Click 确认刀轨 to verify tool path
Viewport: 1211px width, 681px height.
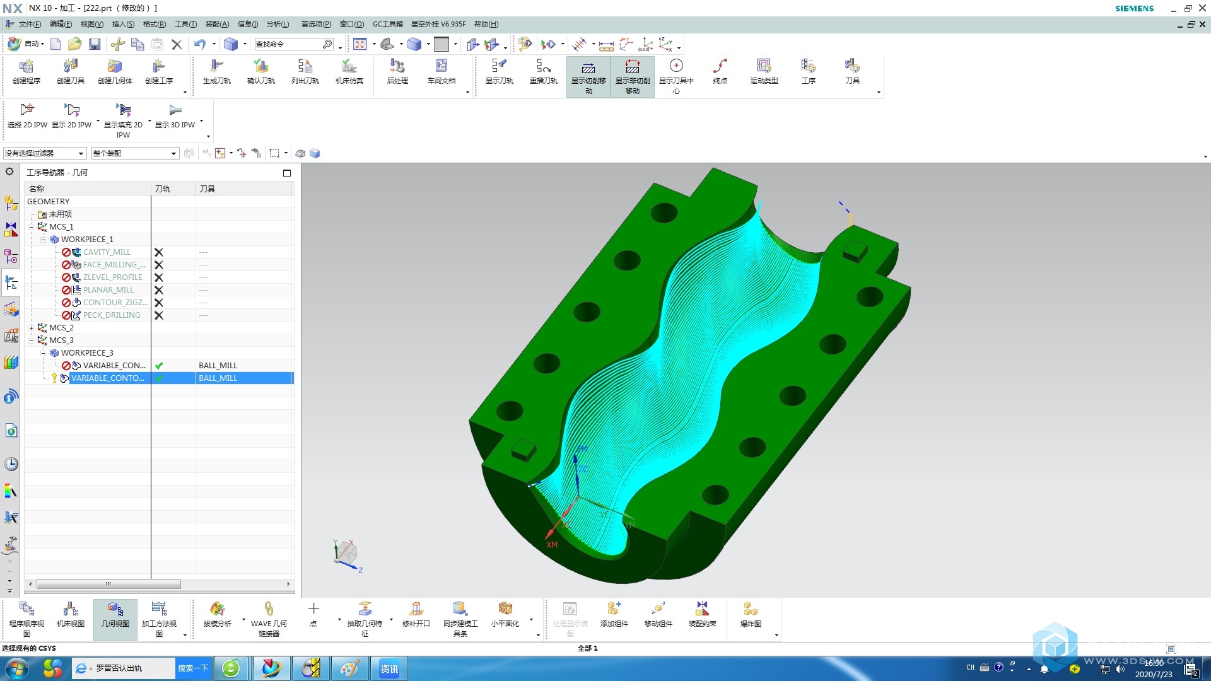tap(261, 72)
